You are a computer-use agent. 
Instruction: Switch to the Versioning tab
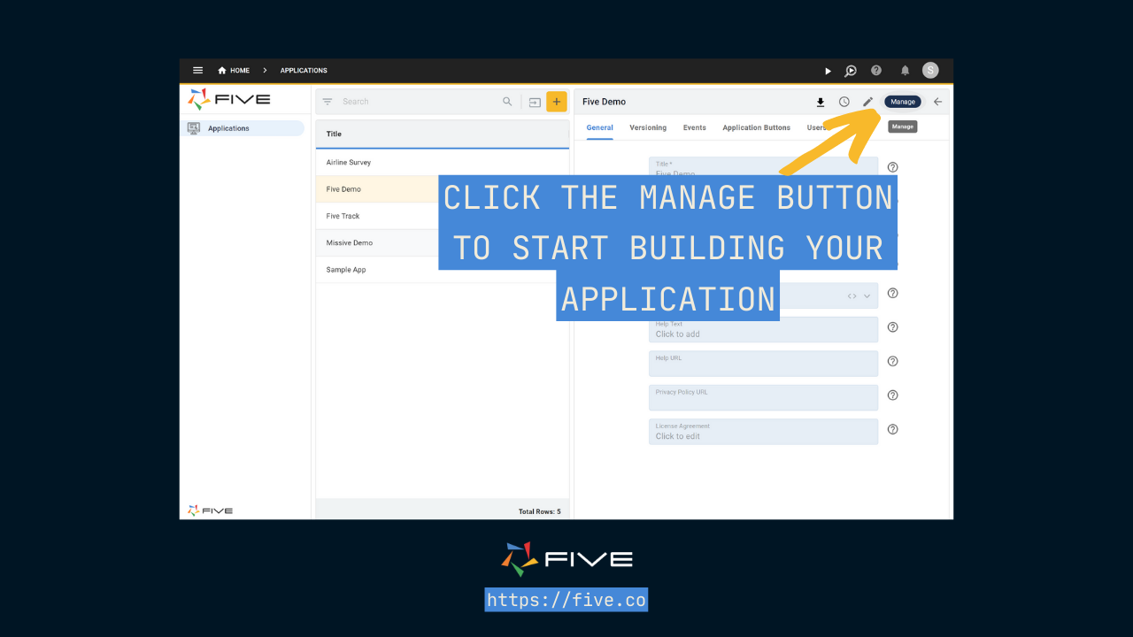[x=647, y=128]
